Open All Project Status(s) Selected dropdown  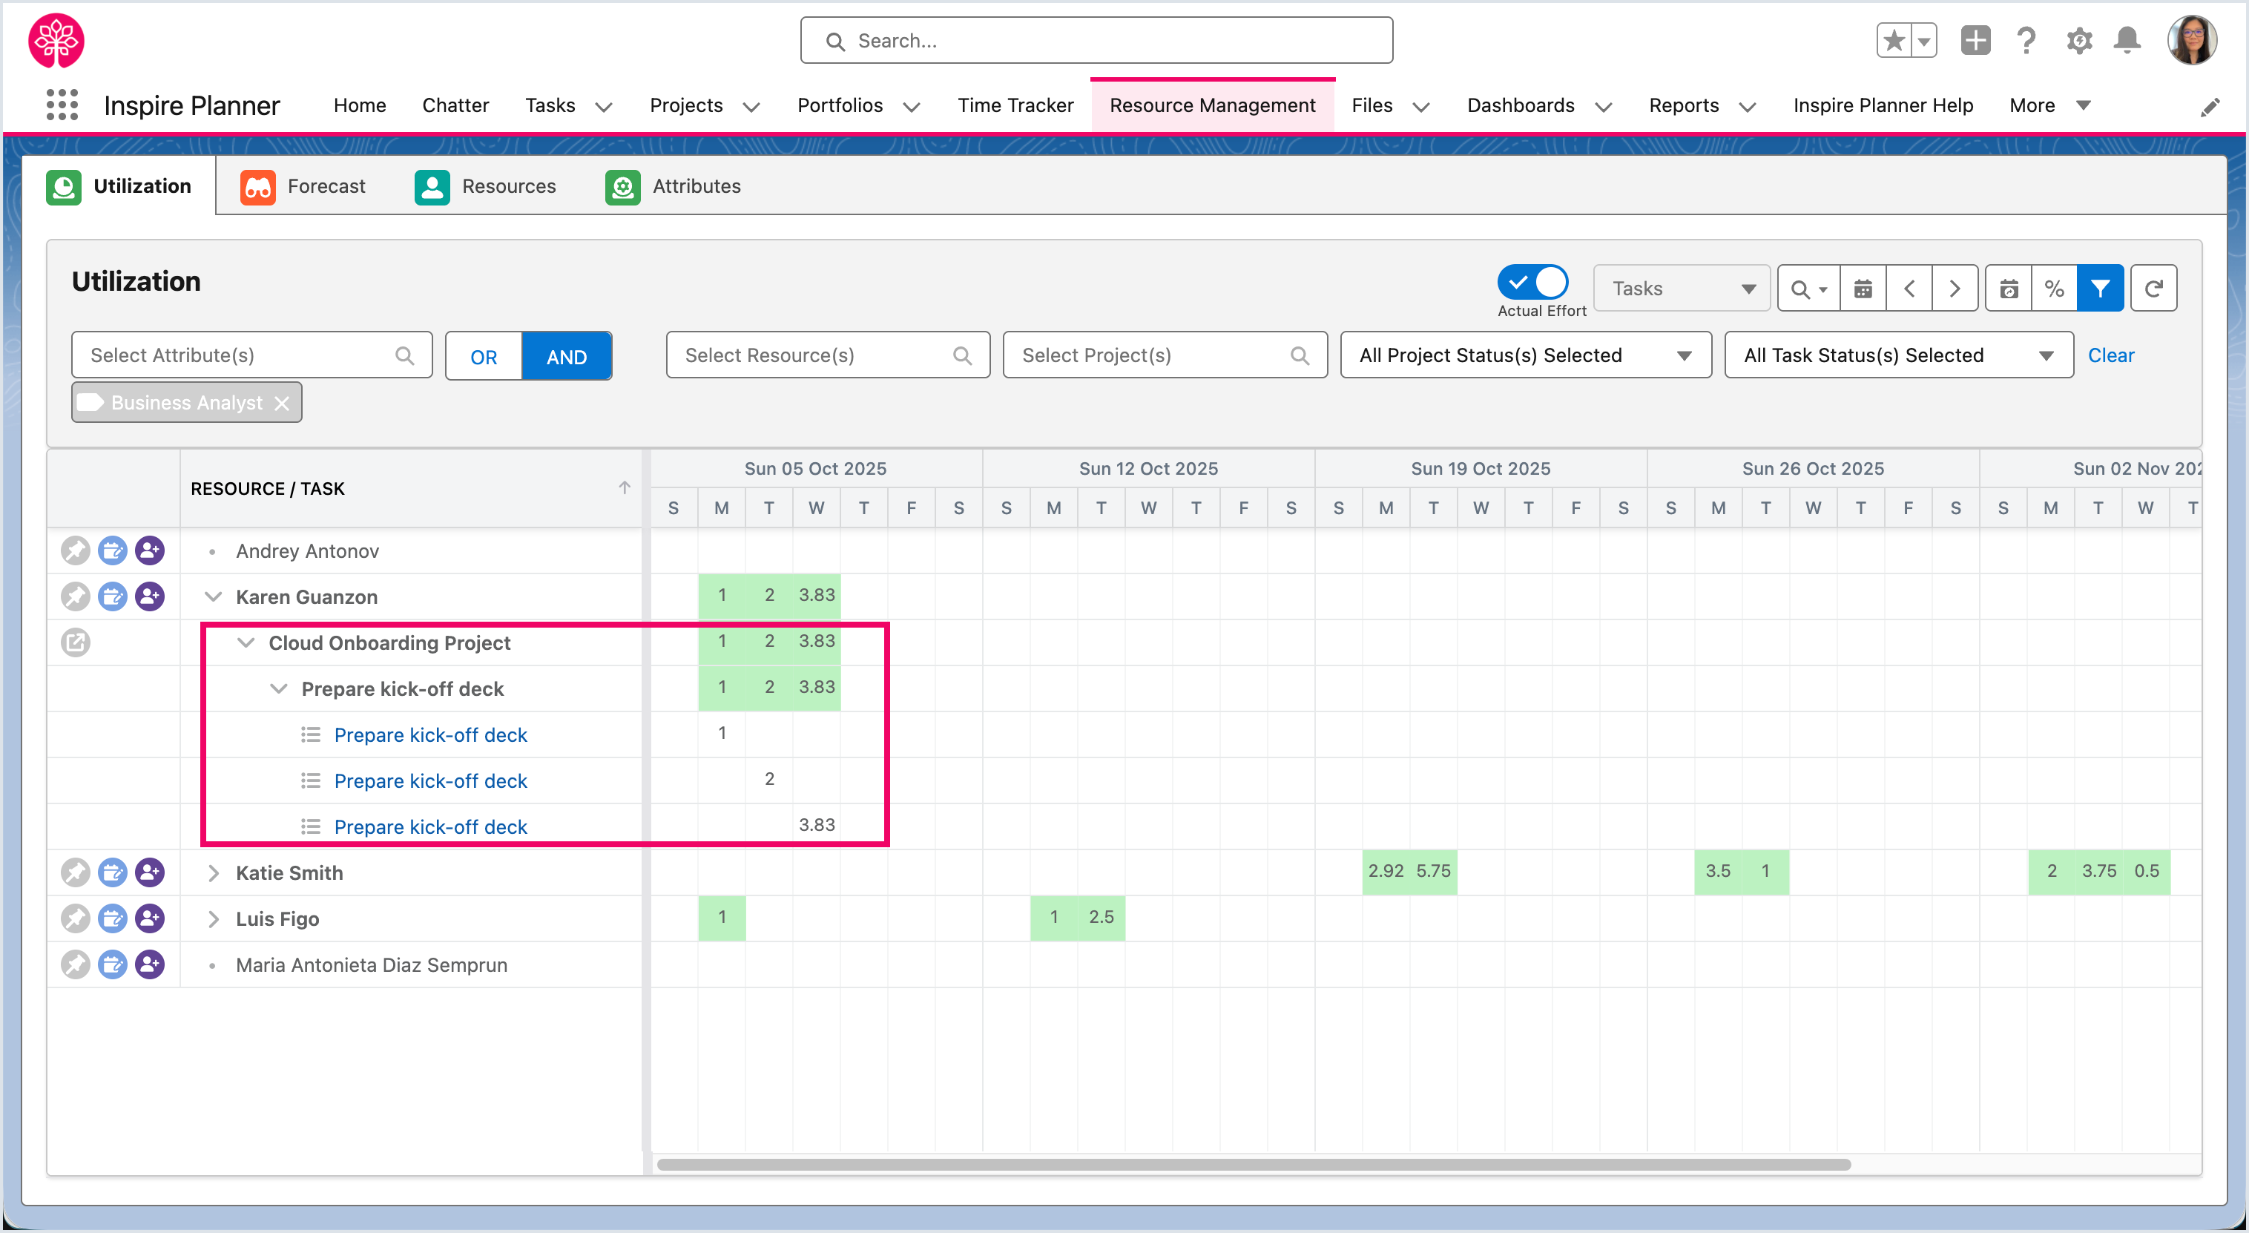click(x=1524, y=355)
